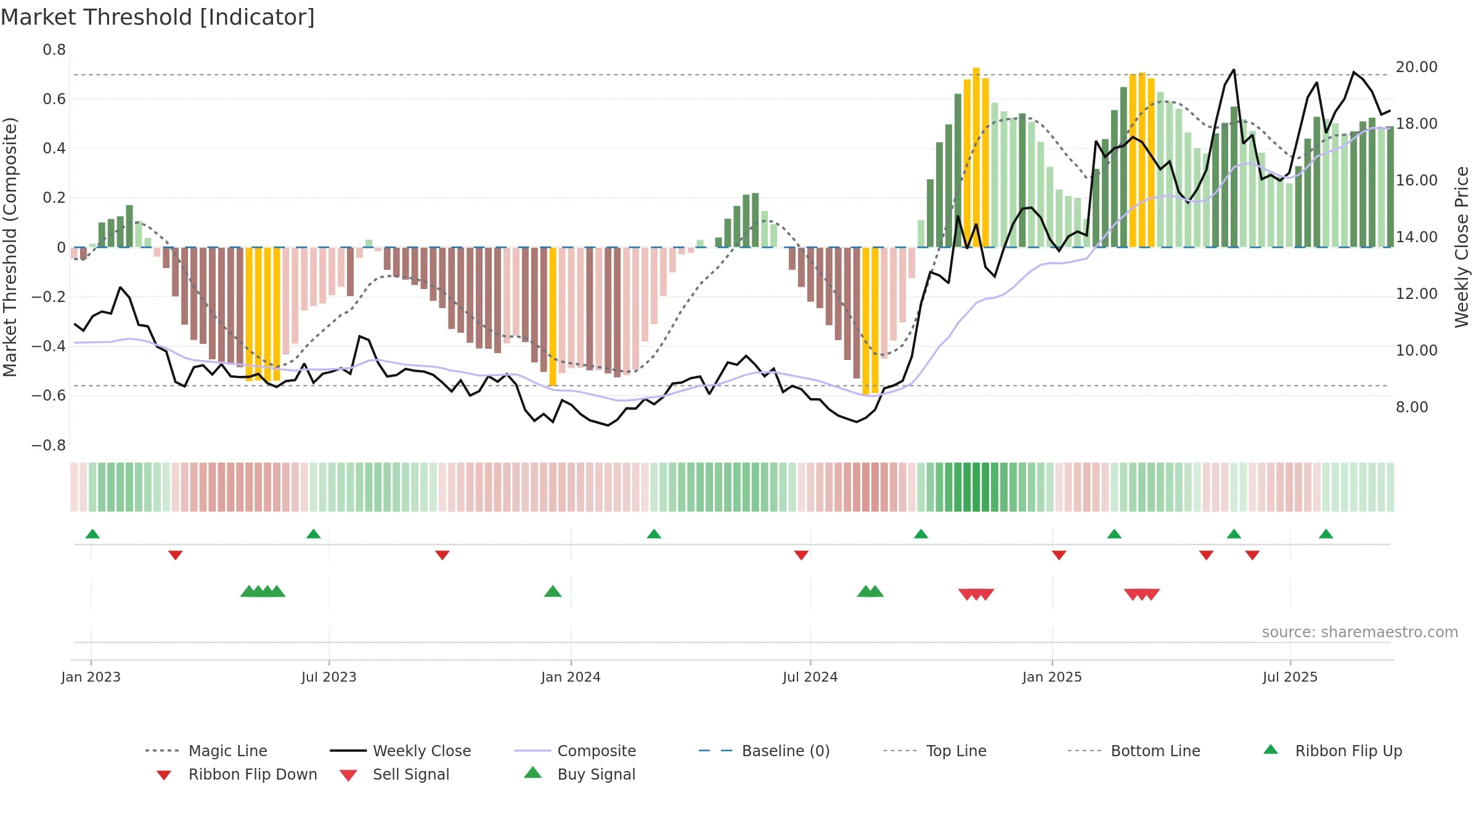Toggle the Ribbon Flip Up legend entry

click(1333, 751)
